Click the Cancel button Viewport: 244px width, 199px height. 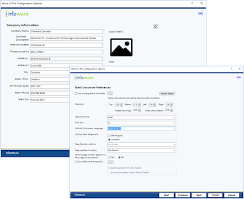(x=232, y=195)
